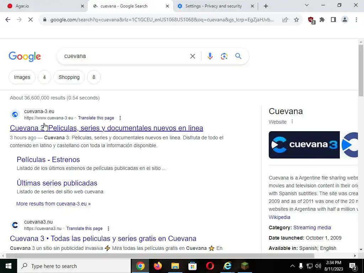Screen dimensions: 364x273
Task: Share this page from the address bar
Action: (285, 20)
